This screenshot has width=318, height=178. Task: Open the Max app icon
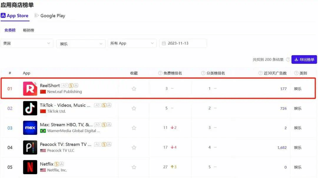click(x=30, y=128)
